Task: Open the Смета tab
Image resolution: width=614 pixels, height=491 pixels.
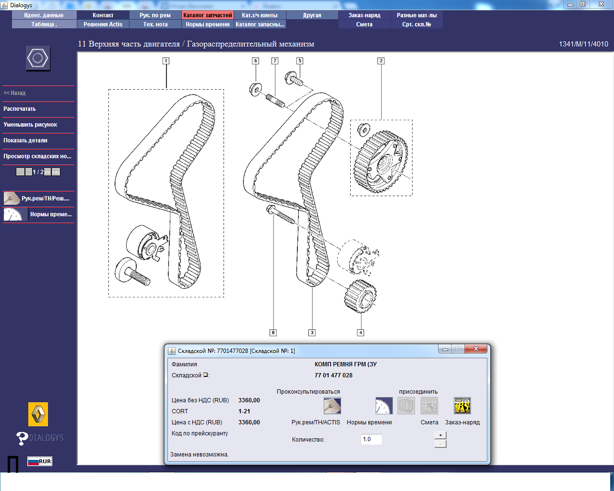Action: pyautogui.click(x=365, y=24)
